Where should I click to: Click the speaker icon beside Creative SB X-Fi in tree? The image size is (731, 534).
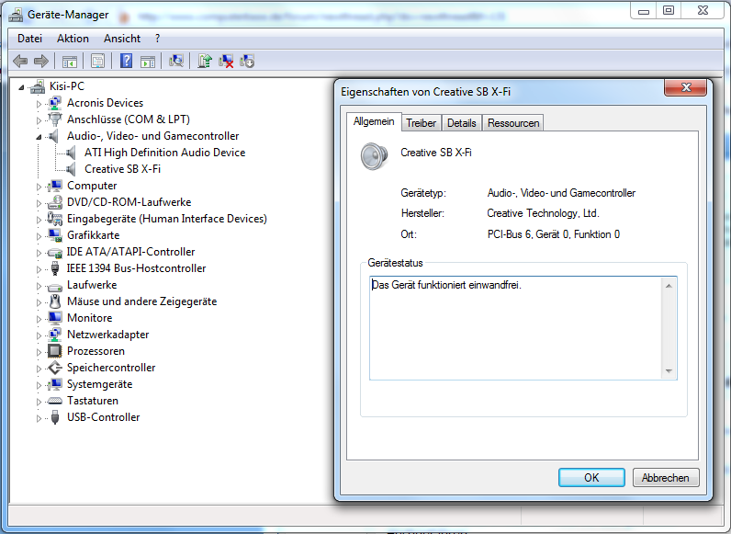[72, 169]
